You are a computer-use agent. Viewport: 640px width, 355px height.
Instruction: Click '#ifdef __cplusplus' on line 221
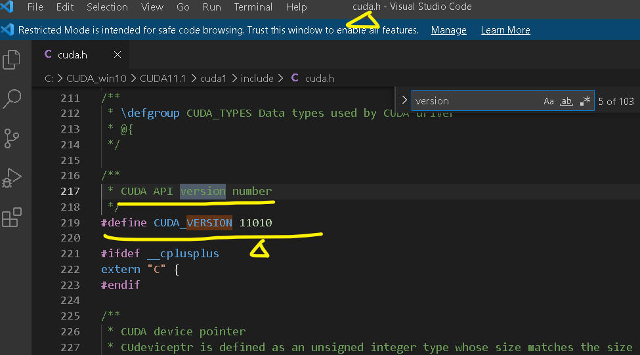click(160, 254)
